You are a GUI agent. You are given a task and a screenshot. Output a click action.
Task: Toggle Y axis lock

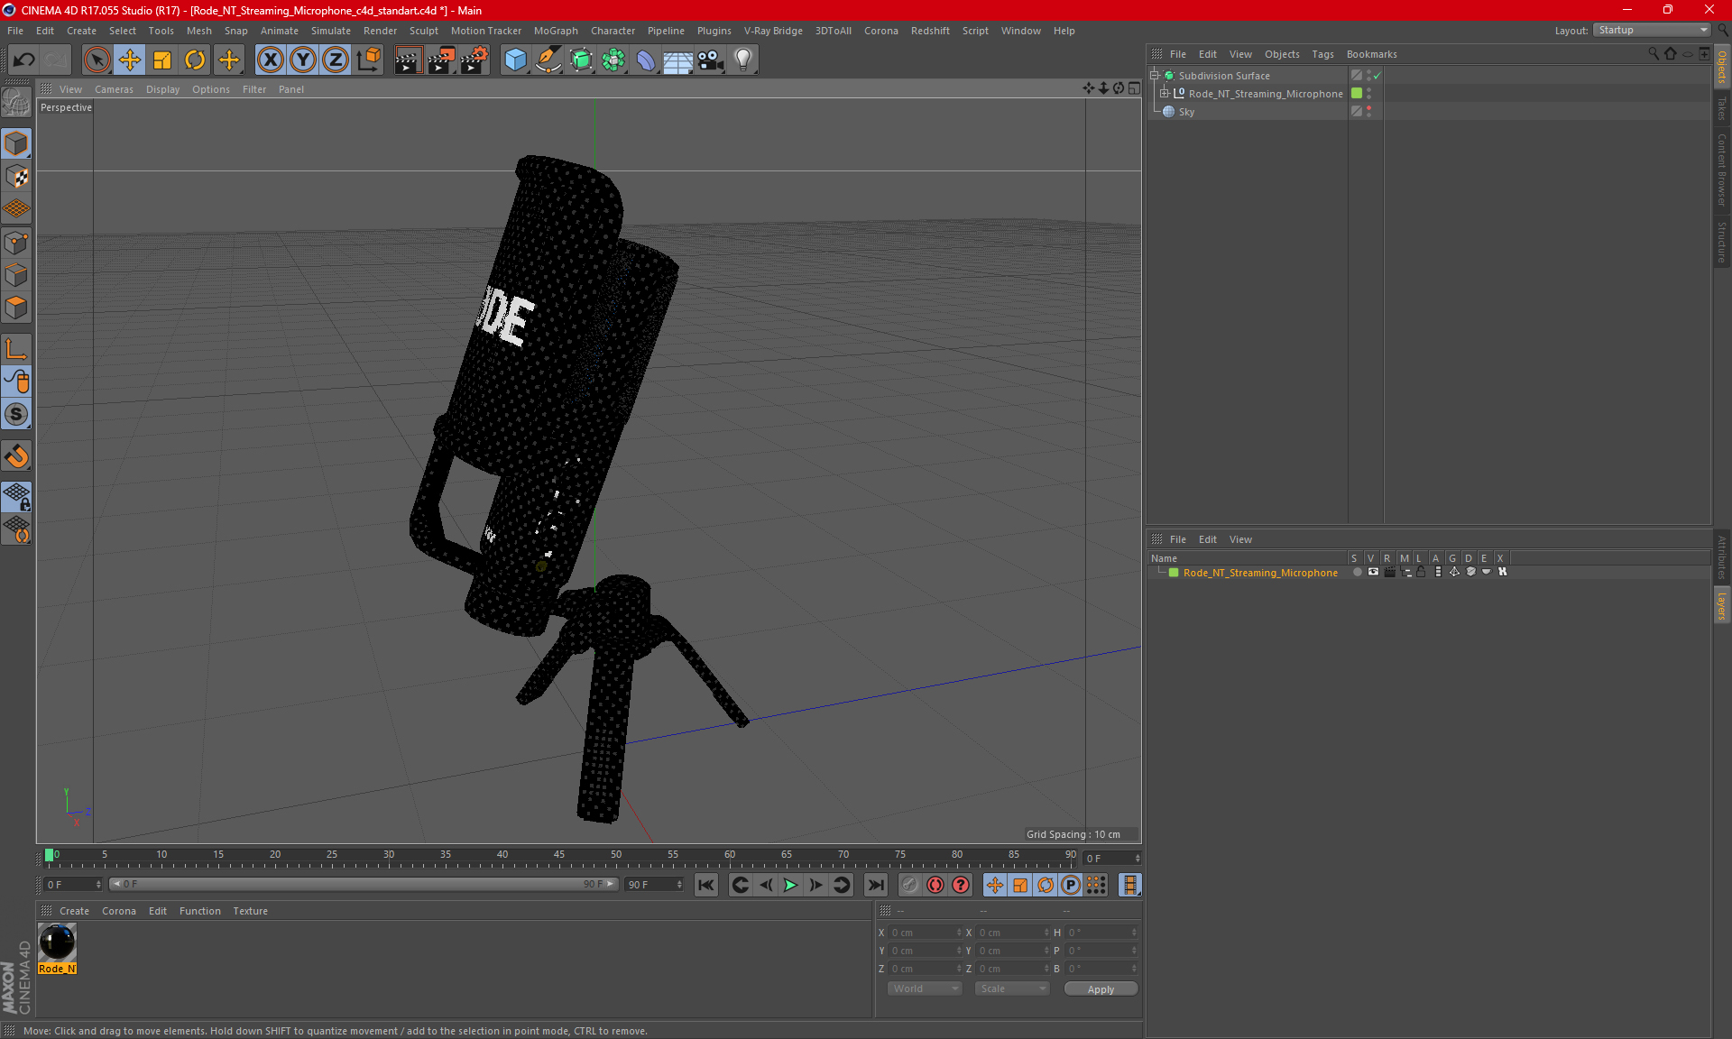303,60
